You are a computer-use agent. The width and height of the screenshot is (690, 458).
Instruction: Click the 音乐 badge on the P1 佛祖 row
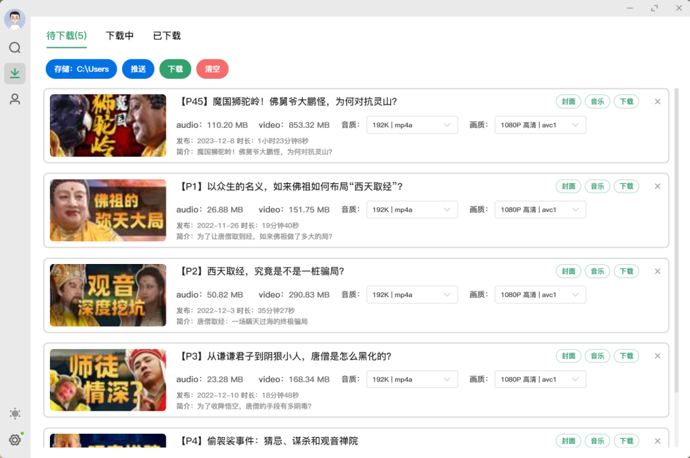click(x=597, y=186)
